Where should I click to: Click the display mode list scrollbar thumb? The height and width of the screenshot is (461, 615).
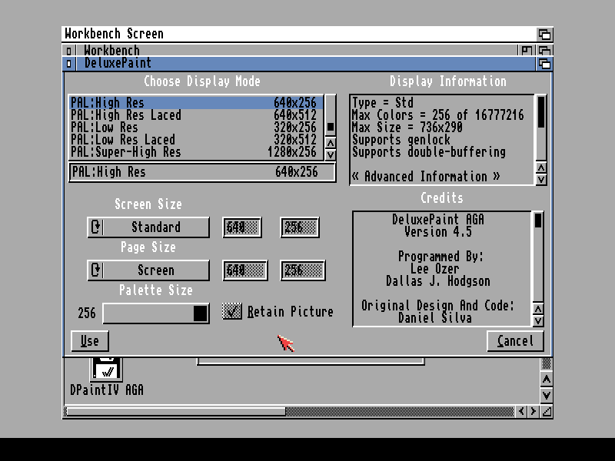[331, 127]
